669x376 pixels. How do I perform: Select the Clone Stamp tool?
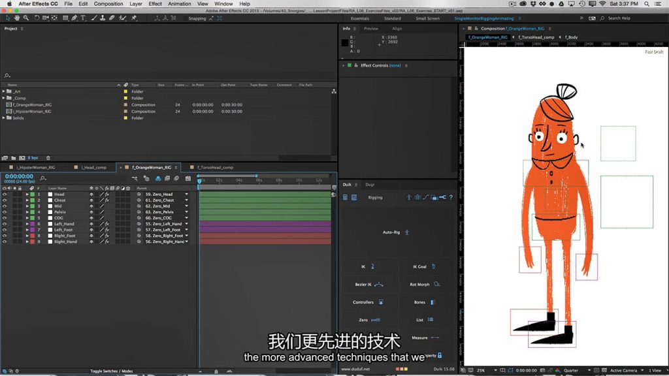point(103,18)
